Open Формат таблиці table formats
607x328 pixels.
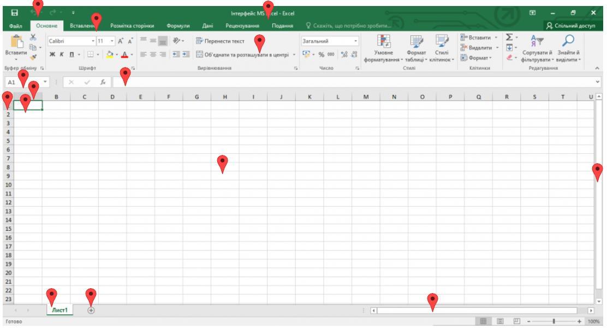pos(416,49)
